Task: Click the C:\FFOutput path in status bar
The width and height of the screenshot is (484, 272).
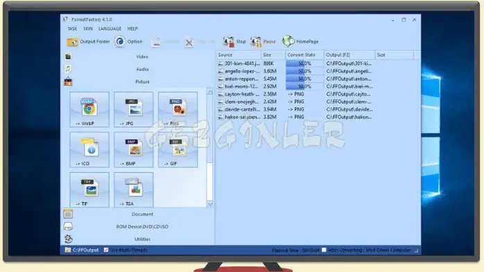Action: point(85,250)
